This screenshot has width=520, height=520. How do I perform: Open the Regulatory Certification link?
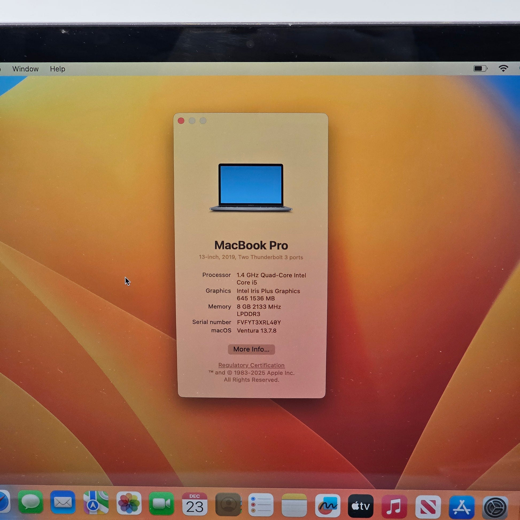pos(251,365)
